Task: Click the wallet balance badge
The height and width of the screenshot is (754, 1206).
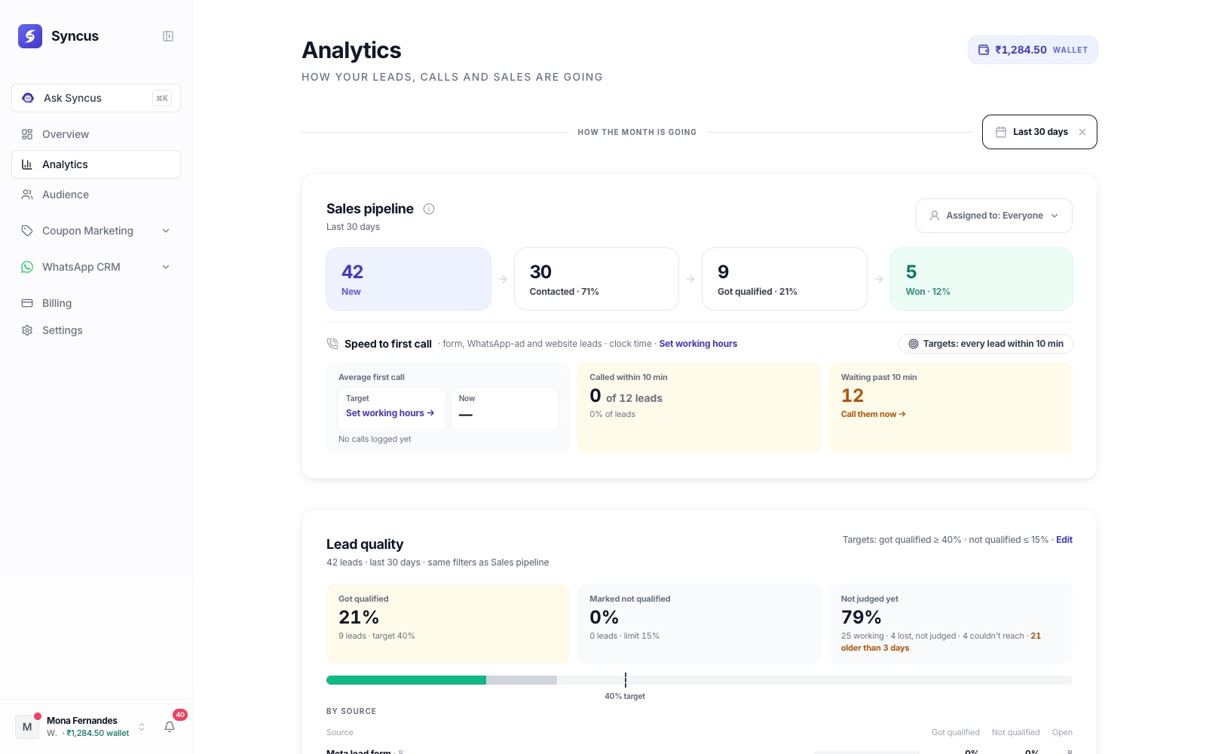Action: click(1033, 50)
